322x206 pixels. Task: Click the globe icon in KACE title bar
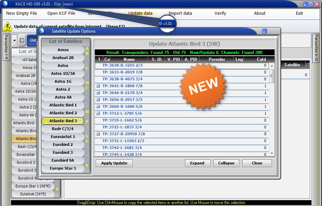pos(5,3)
